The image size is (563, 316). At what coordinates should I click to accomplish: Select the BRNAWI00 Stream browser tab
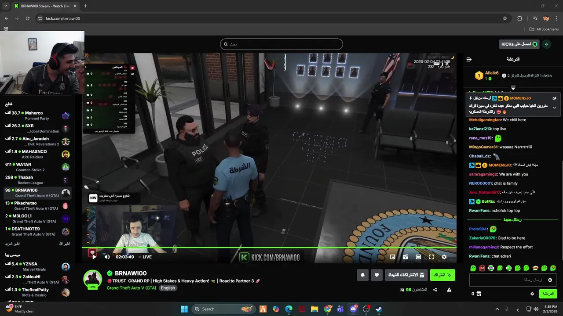45,6
